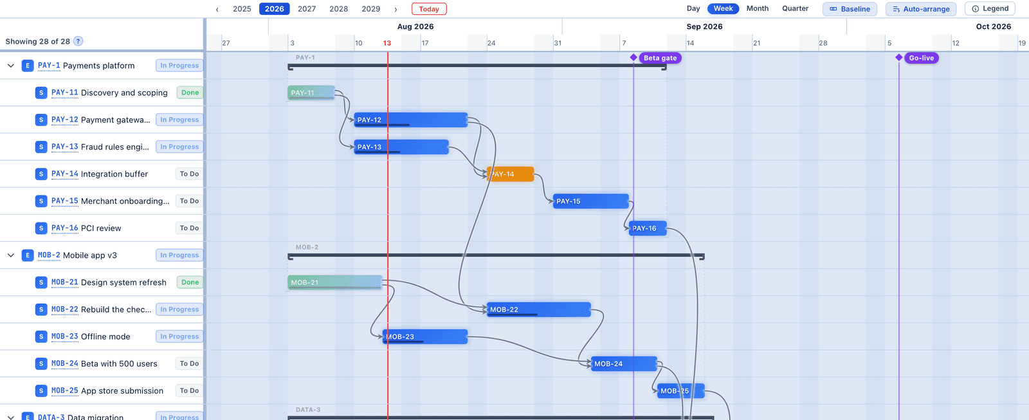This screenshot has width=1029, height=420.
Task: Select the PAY-13 Gantt bar
Action: (401, 147)
